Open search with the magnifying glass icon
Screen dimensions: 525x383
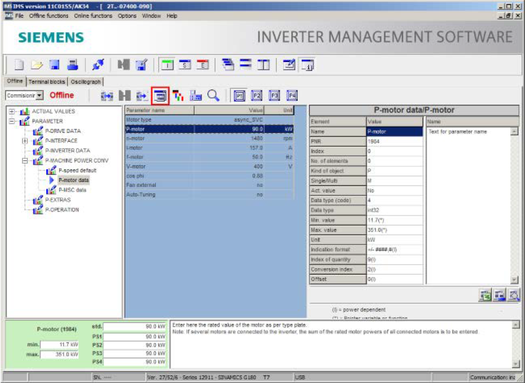click(x=213, y=96)
